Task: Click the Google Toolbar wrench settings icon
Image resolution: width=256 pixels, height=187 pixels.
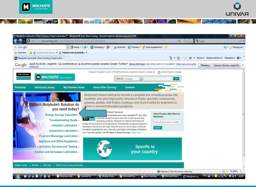Action: click(225, 47)
